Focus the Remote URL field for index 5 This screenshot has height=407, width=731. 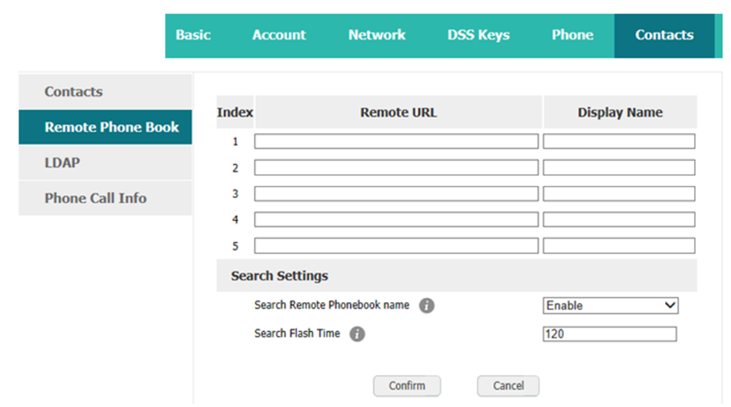(x=396, y=246)
